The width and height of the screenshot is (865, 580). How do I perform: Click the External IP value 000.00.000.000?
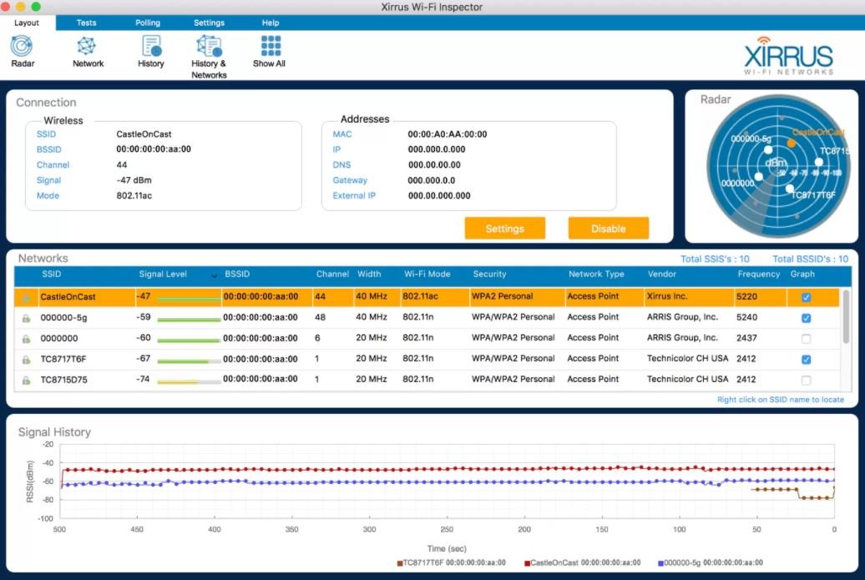click(439, 196)
